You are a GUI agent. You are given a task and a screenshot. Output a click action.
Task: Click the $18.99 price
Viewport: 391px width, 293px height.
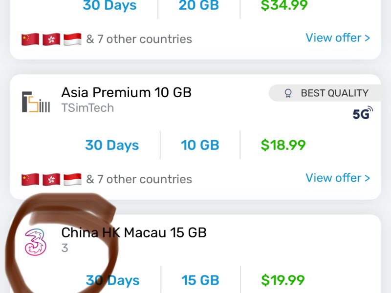[283, 145]
